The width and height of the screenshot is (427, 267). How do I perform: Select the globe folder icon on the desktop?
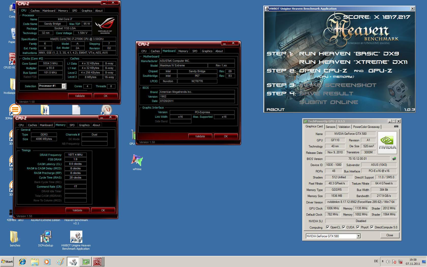(x=45, y=110)
